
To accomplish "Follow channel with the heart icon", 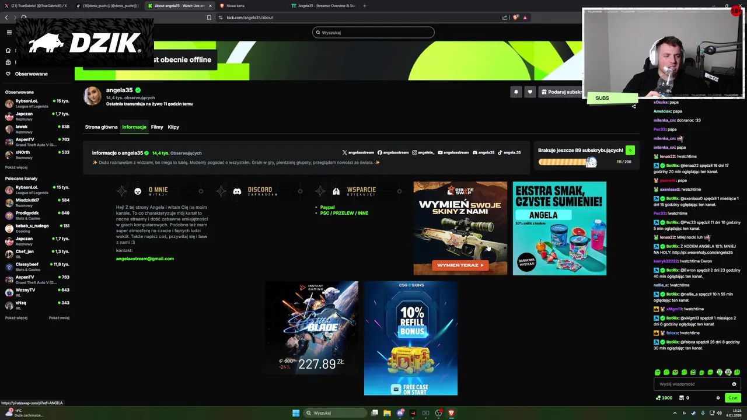I will 530,92.
